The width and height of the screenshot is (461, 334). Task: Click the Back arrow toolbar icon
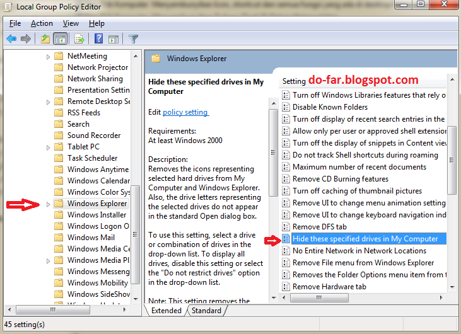(x=11, y=38)
